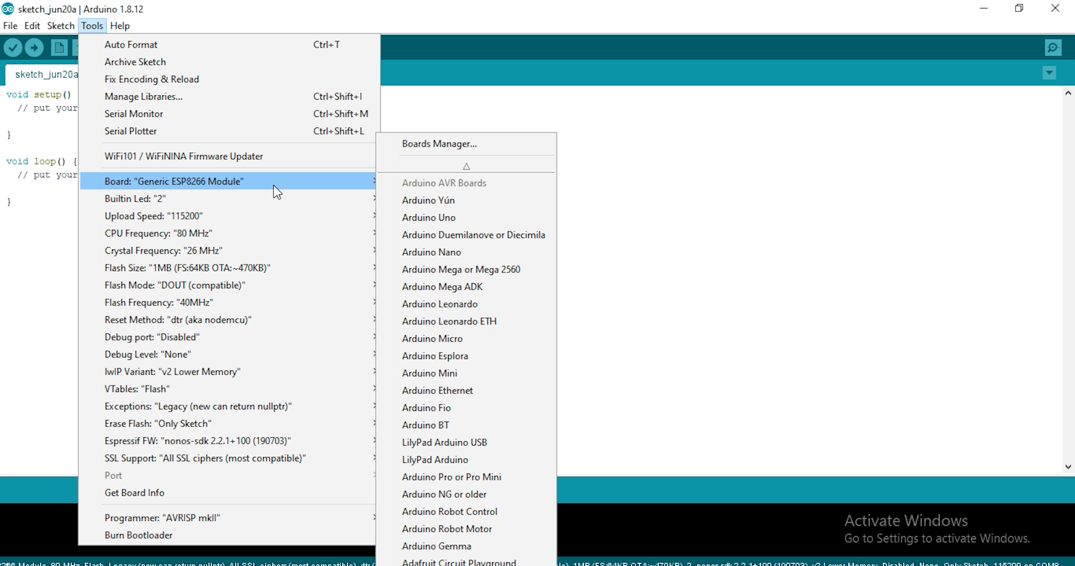Screen dimensions: 1075x566
Task: Click the Serial Plotter menu entry
Action: (131, 131)
